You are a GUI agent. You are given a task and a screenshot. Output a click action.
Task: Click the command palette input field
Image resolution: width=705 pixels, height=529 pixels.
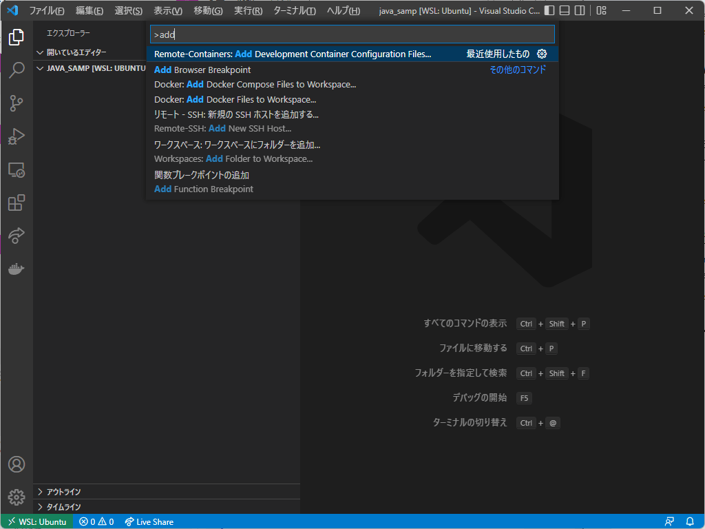(352, 34)
